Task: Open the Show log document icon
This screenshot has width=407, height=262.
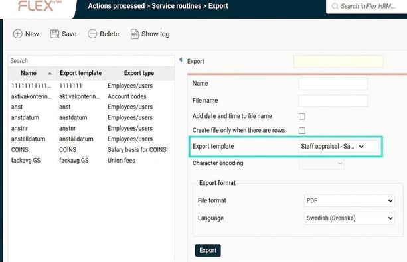Action: 135,34
